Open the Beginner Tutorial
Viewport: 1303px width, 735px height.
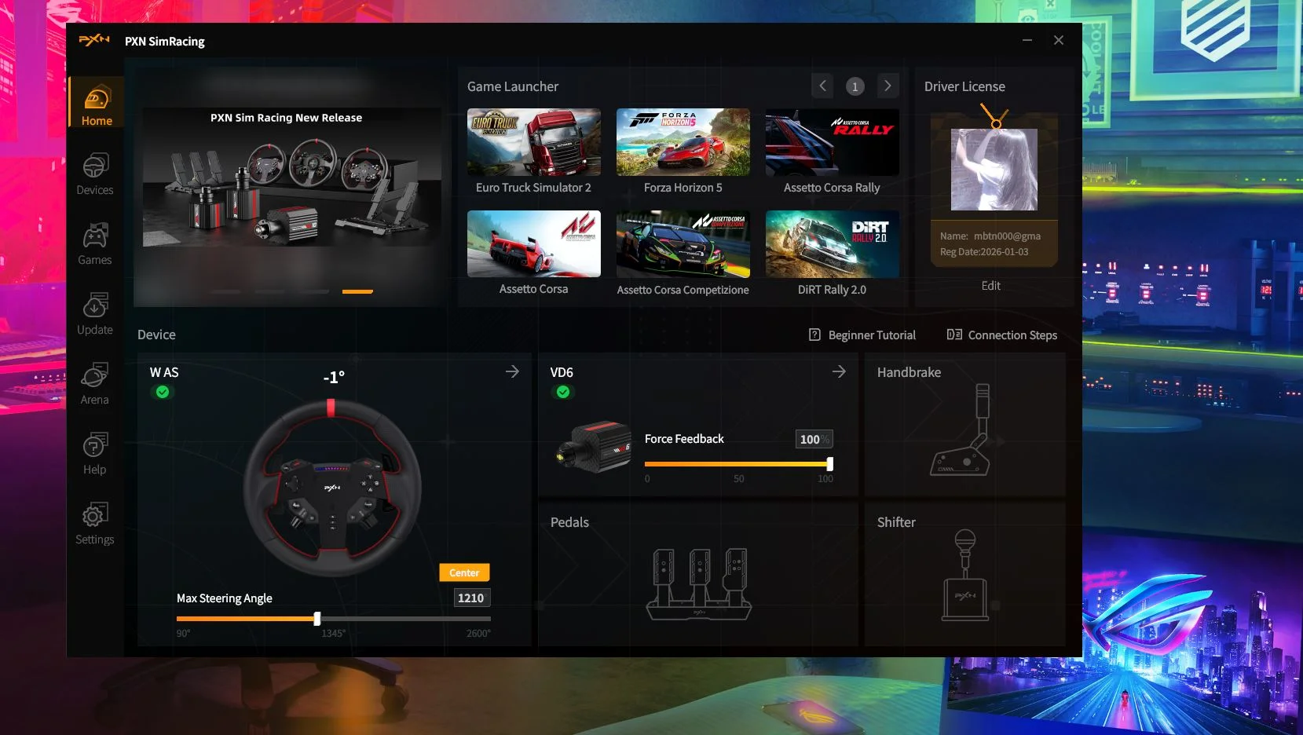click(862, 335)
